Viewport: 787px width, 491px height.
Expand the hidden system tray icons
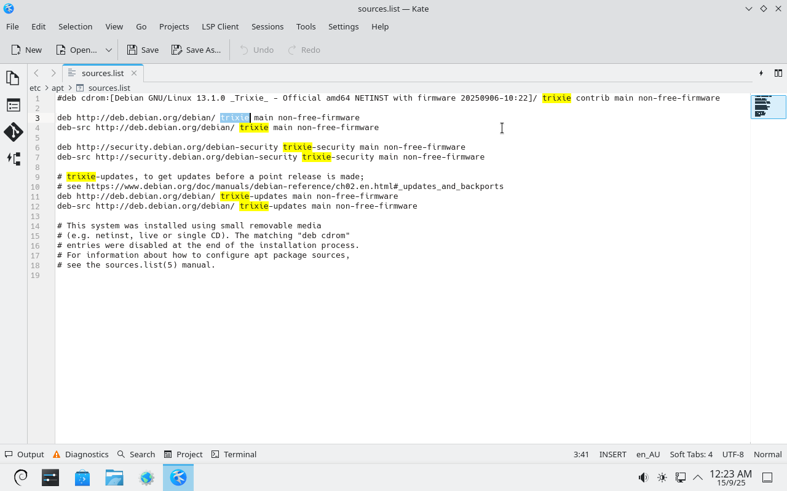[x=698, y=477]
